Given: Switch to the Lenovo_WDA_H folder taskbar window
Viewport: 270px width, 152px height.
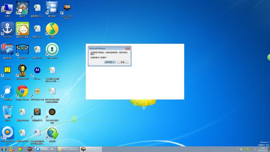Looking at the screenshot, I should tap(68, 149).
